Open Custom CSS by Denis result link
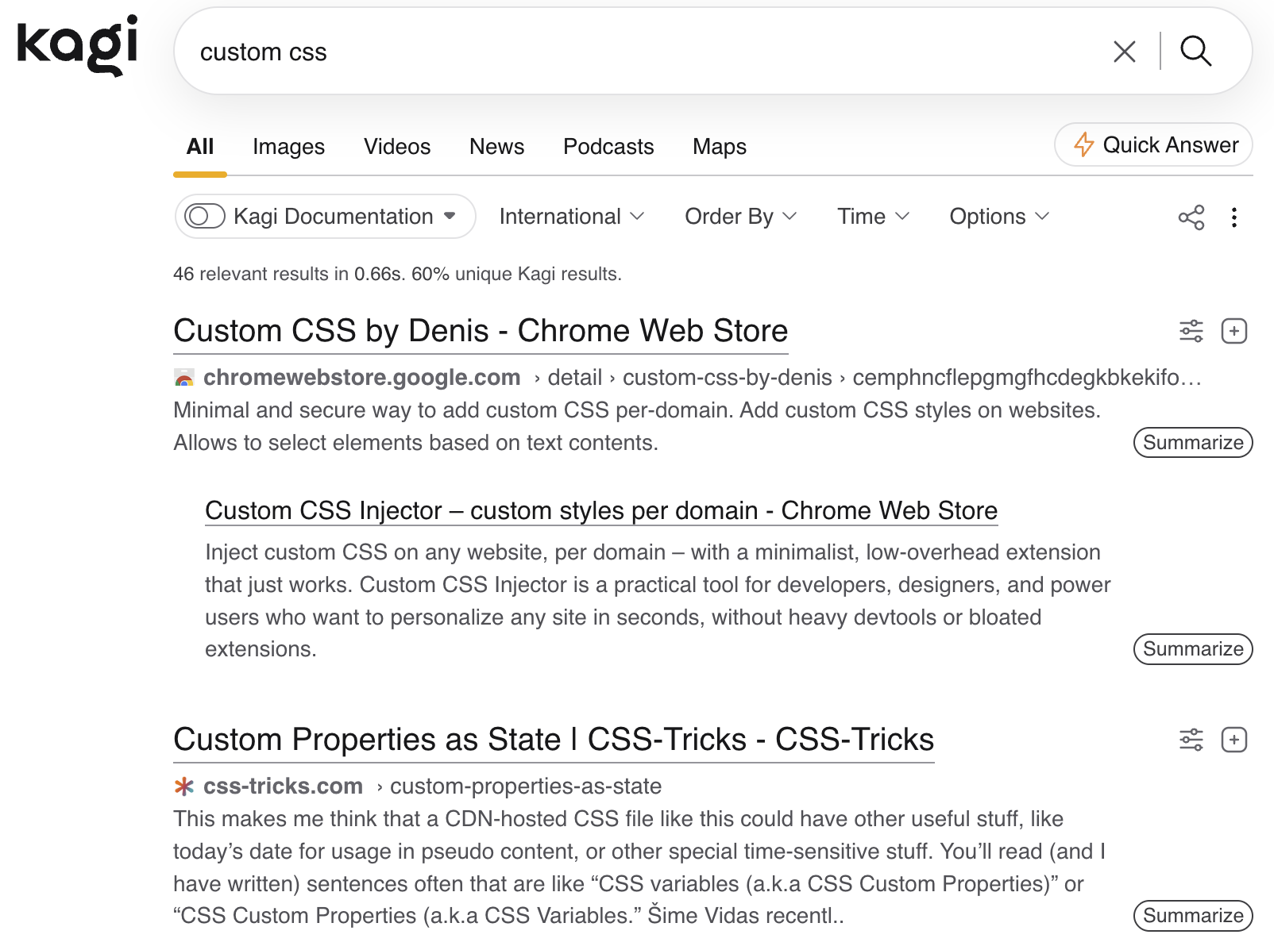The height and width of the screenshot is (946, 1274). point(481,331)
